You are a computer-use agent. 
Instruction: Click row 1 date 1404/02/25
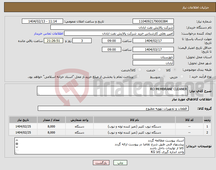pos(23,126)
